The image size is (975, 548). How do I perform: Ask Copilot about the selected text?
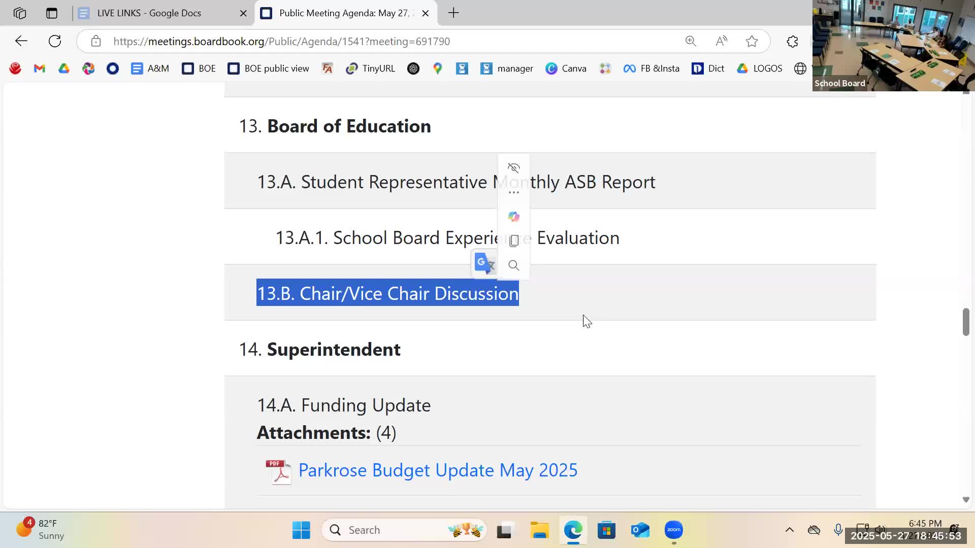(x=513, y=217)
